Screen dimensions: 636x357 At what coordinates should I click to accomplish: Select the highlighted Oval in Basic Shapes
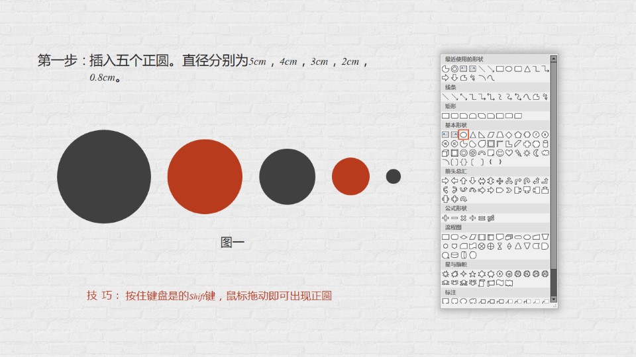tap(464, 134)
